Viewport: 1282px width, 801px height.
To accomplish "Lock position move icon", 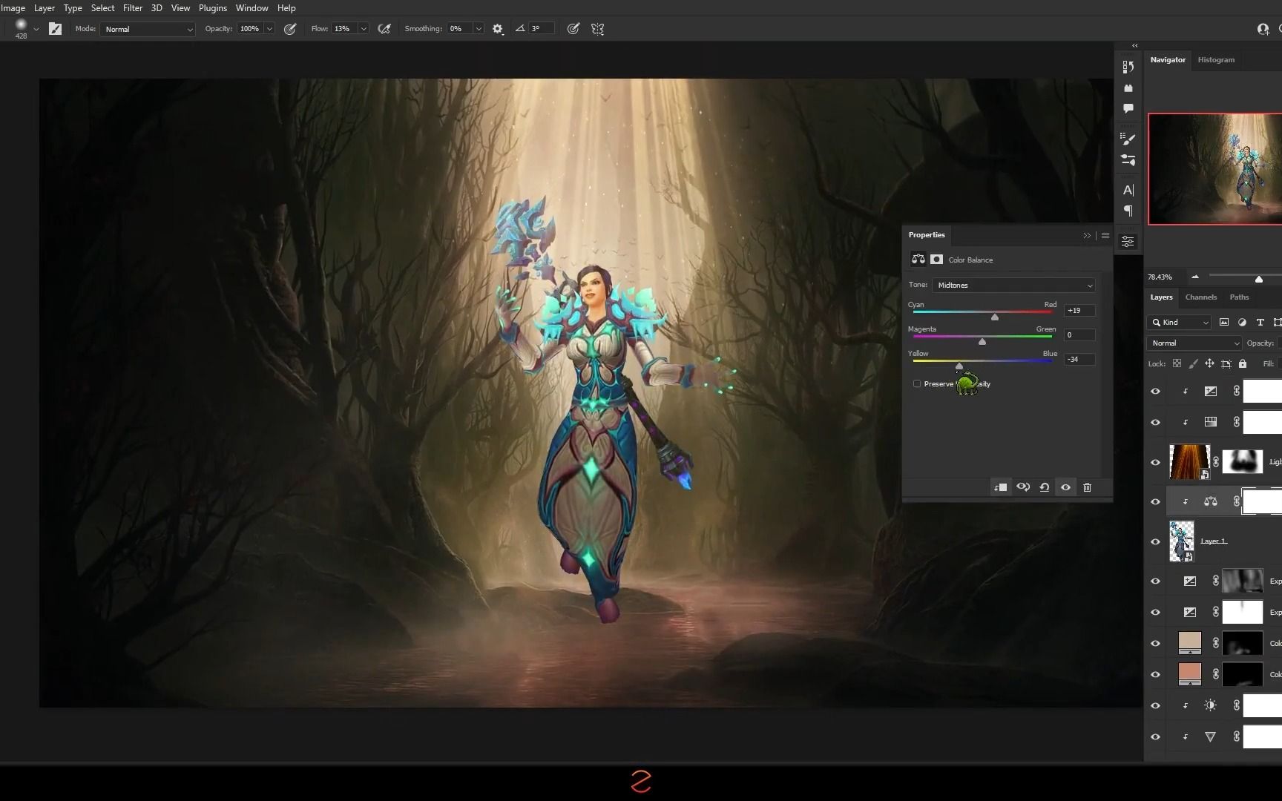I will click(1209, 363).
